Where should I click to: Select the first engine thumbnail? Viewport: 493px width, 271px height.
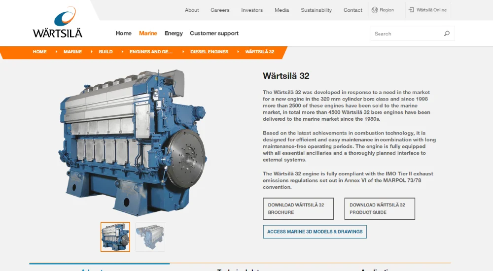pyautogui.click(x=115, y=237)
